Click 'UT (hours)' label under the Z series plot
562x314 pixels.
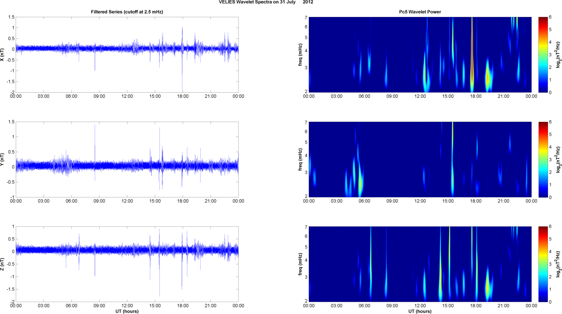point(127,311)
